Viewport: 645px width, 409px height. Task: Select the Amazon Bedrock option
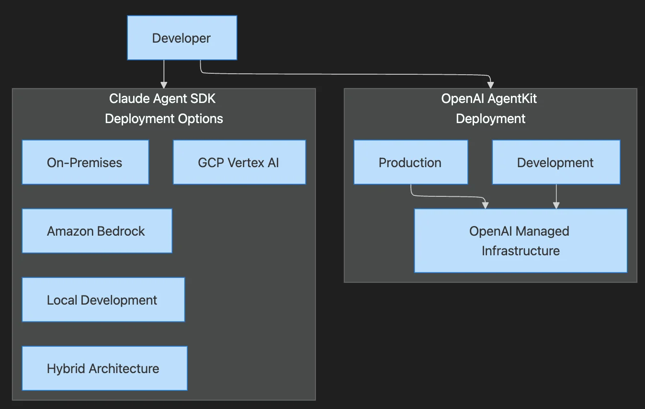(x=96, y=230)
